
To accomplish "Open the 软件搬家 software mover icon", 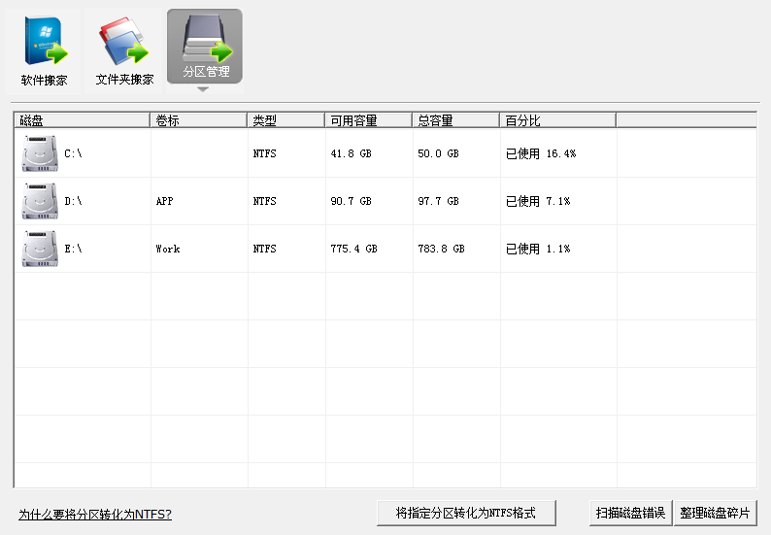I will pos(44,51).
